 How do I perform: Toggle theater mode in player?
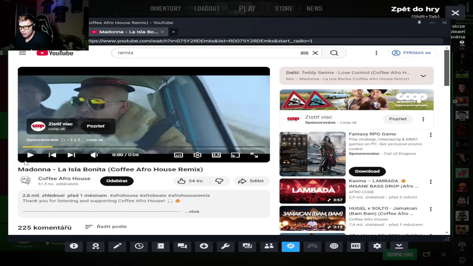pyautogui.click(x=216, y=155)
